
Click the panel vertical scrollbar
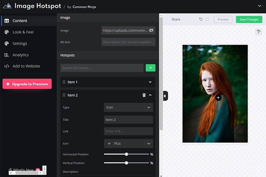[161, 74]
